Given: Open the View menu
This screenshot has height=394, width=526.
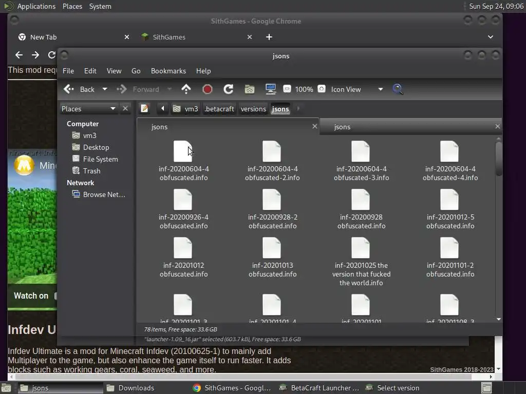Looking at the screenshot, I should 114,71.
